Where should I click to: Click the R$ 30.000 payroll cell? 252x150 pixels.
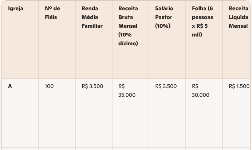200,91
